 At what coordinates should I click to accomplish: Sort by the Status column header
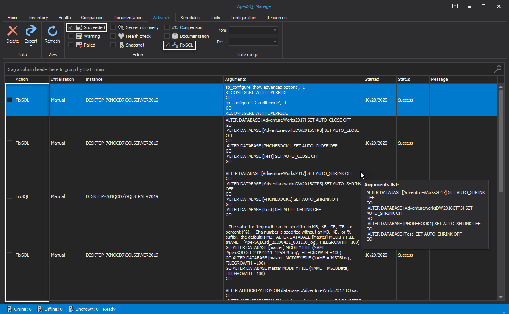412,79
